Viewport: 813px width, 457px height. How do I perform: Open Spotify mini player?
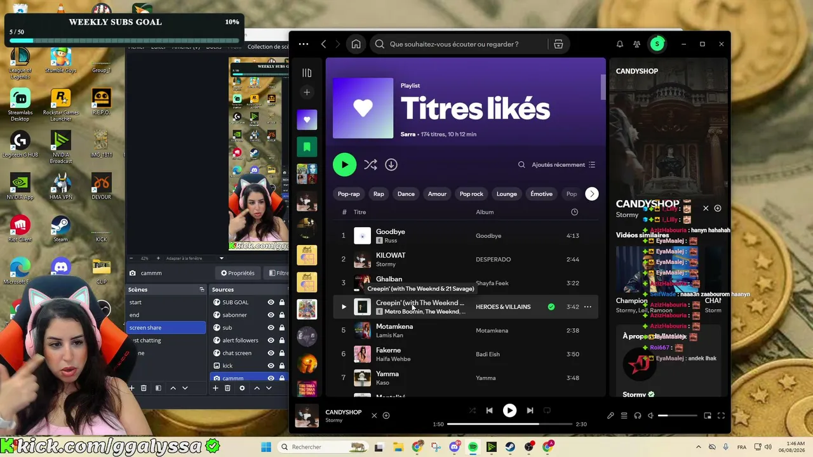(708, 416)
